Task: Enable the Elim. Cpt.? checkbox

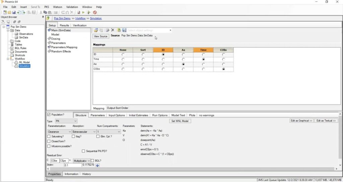Action: (x=98, y=137)
